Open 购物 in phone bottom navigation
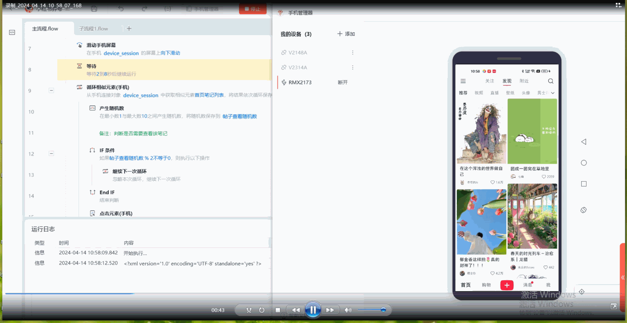The width and height of the screenshot is (627, 323). pyautogui.click(x=486, y=285)
